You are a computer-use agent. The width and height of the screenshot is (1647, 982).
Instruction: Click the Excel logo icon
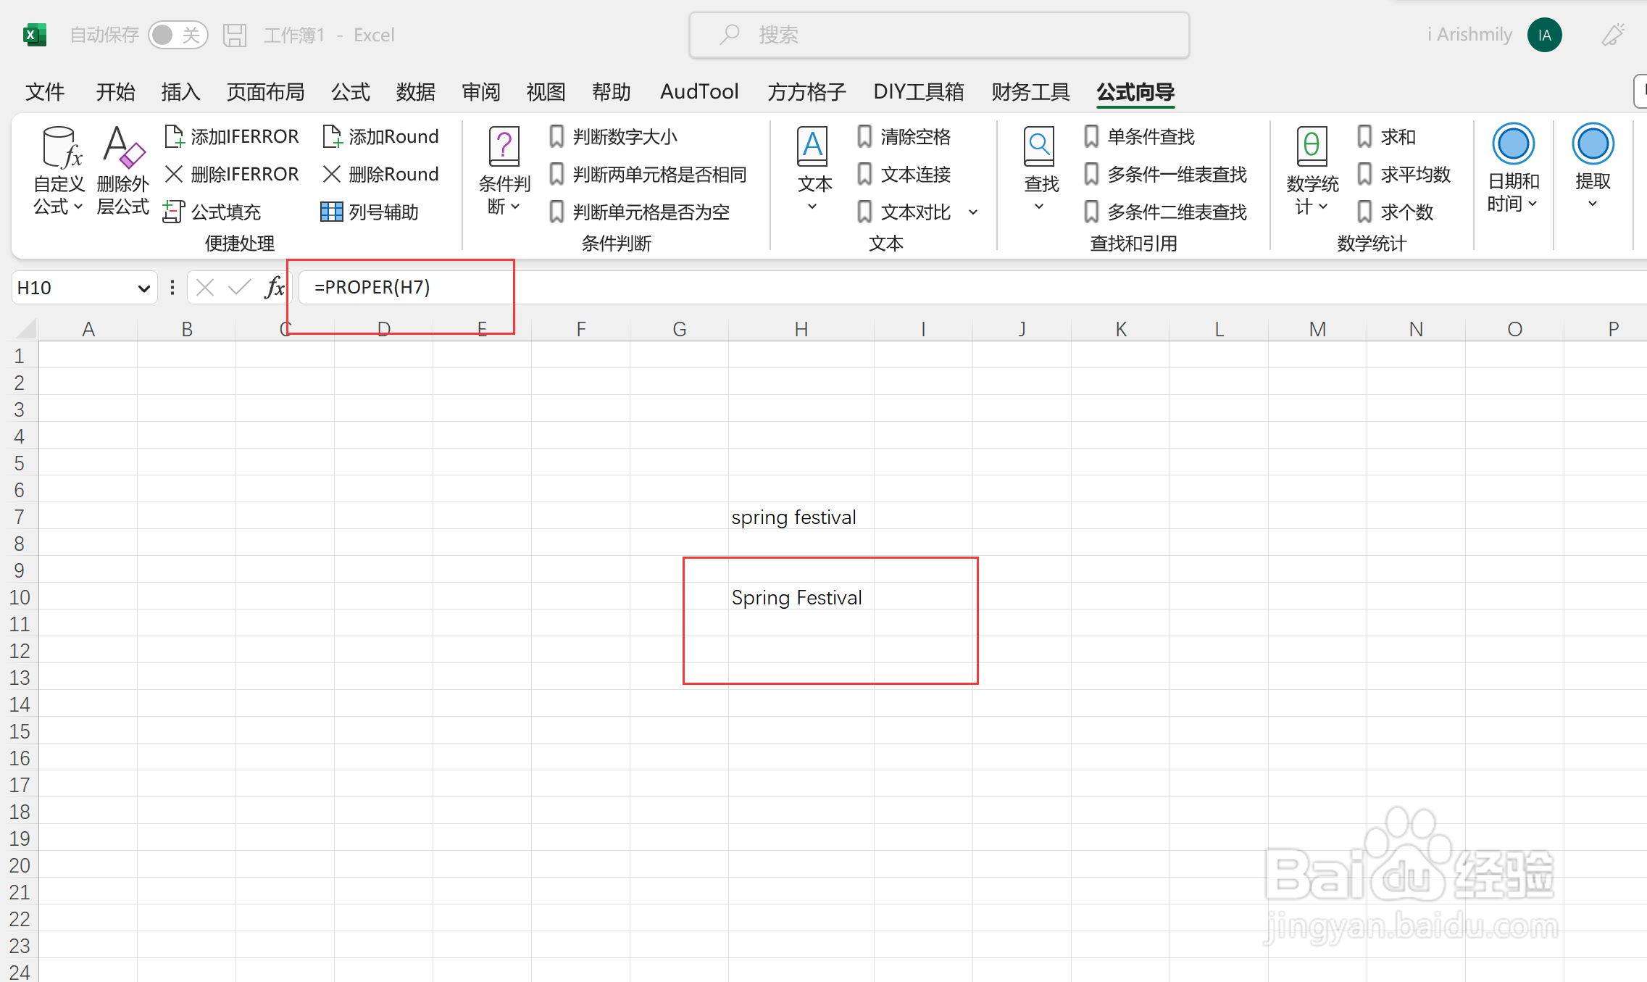34,35
